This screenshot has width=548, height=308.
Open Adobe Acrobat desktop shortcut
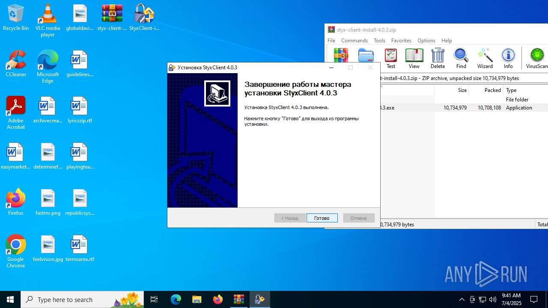pyautogui.click(x=16, y=113)
